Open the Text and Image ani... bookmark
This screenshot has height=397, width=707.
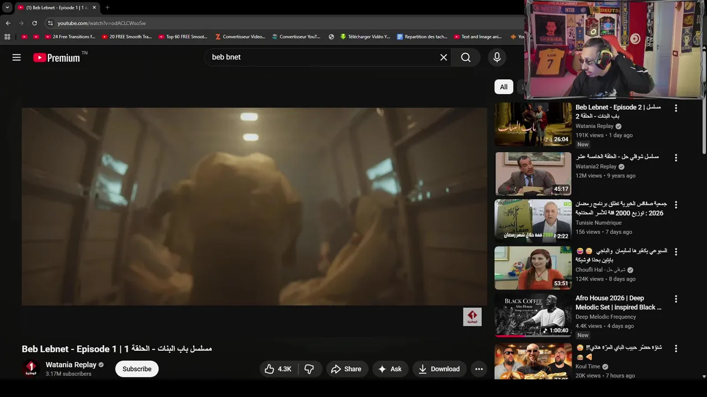[478, 37]
